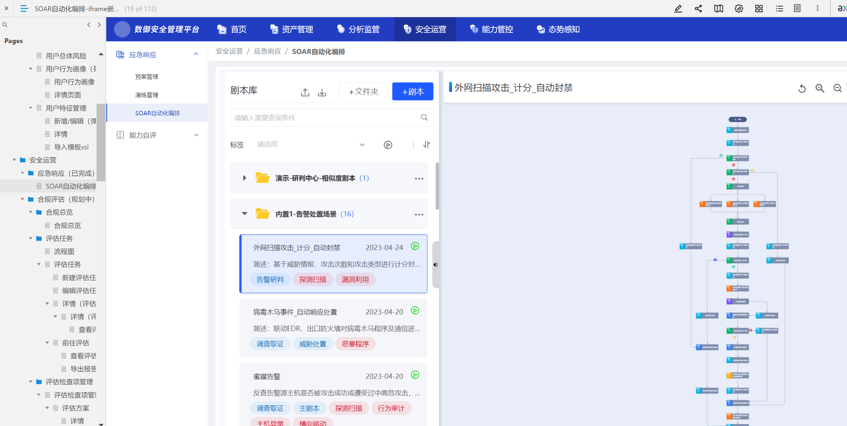
Task: Collapse the 合规评估（规划中） tree folder
Action: pyautogui.click(x=22, y=199)
